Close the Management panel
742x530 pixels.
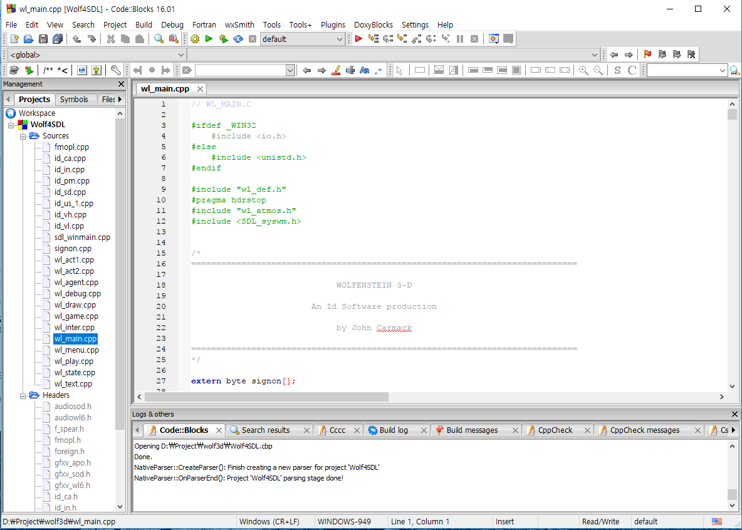click(x=121, y=84)
